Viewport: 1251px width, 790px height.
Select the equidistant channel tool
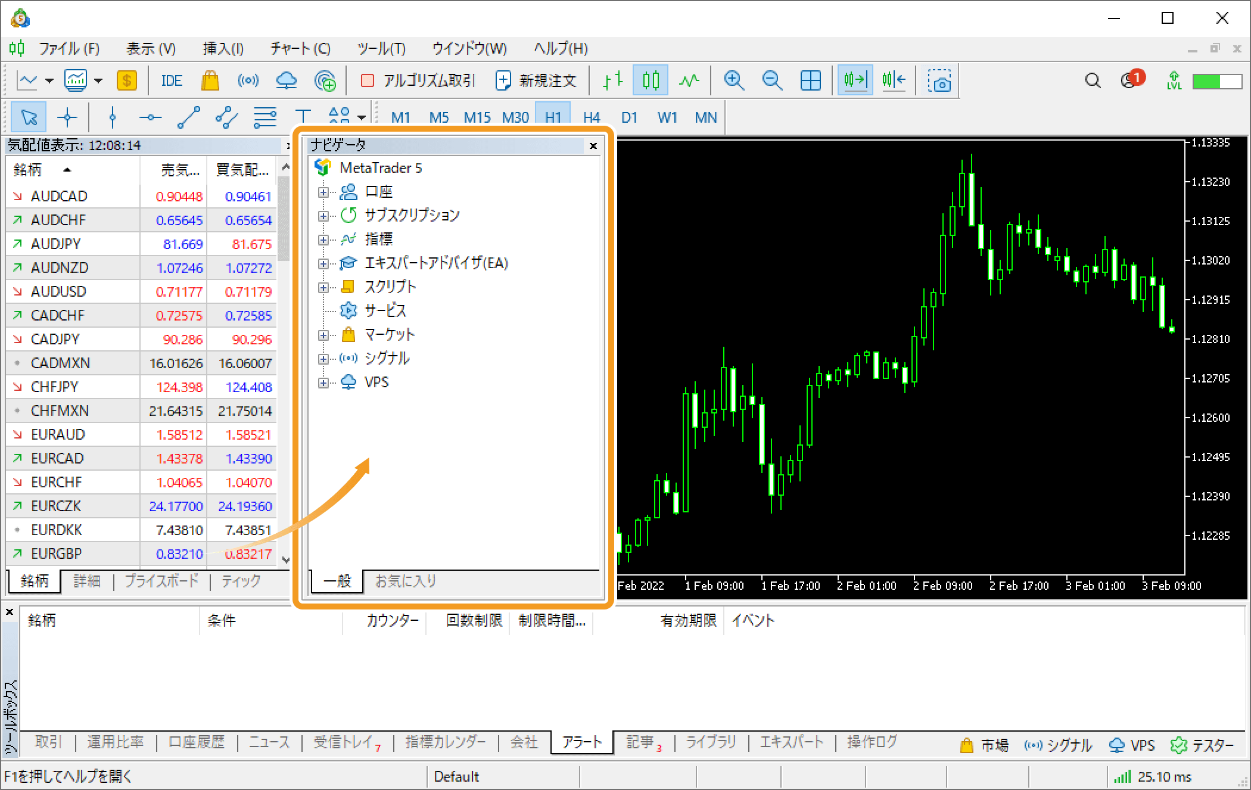pos(226,117)
